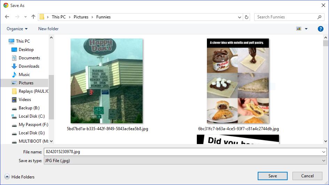The height and width of the screenshot is (185, 329).
Task: Open the view options dropdown arrow
Action: (306, 29)
